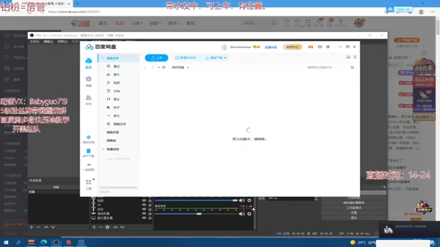Open 首页 on Douyu navbar
Screen dimensions: 440x247
103,23
